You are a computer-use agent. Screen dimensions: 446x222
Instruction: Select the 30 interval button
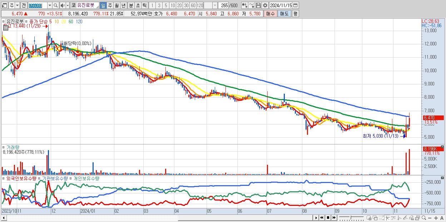186,6
